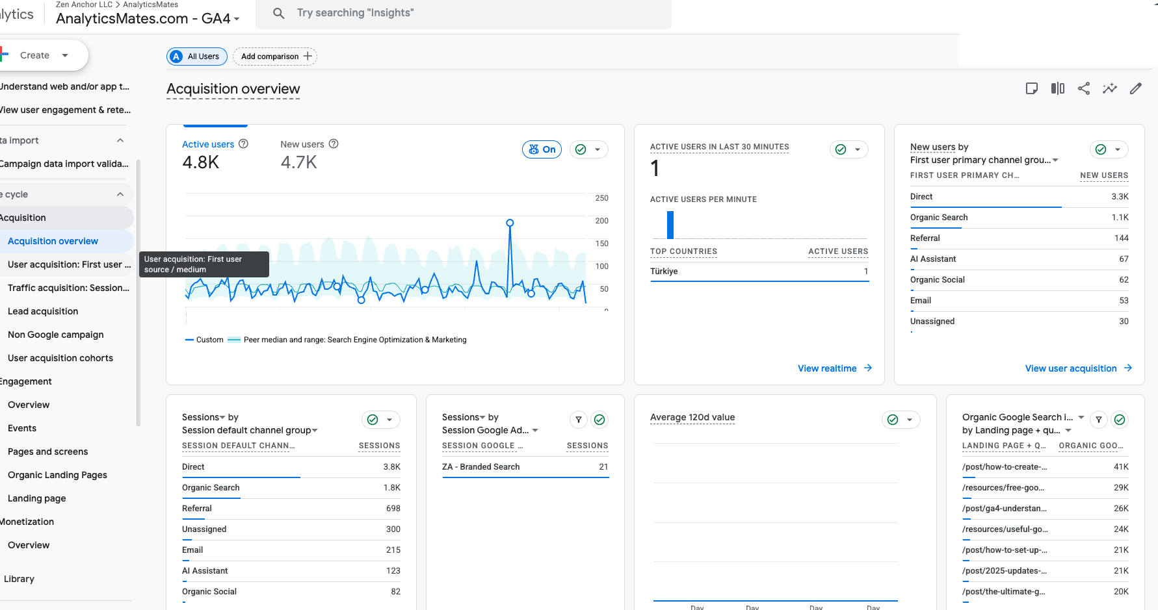Open the AnalyticsMates.com - GA4 property selector
This screenshot has height=610, width=1158.
click(x=148, y=18)
